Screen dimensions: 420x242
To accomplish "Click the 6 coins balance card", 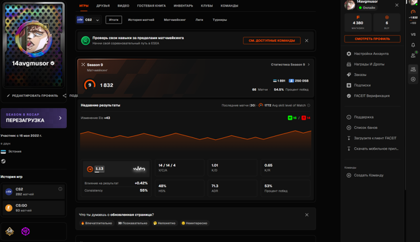I will click(387, 23).
